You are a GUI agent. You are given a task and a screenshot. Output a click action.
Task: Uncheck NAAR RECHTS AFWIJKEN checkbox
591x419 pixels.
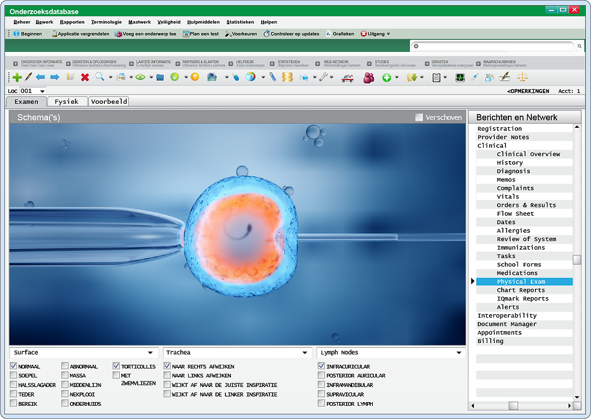(167, 365)
